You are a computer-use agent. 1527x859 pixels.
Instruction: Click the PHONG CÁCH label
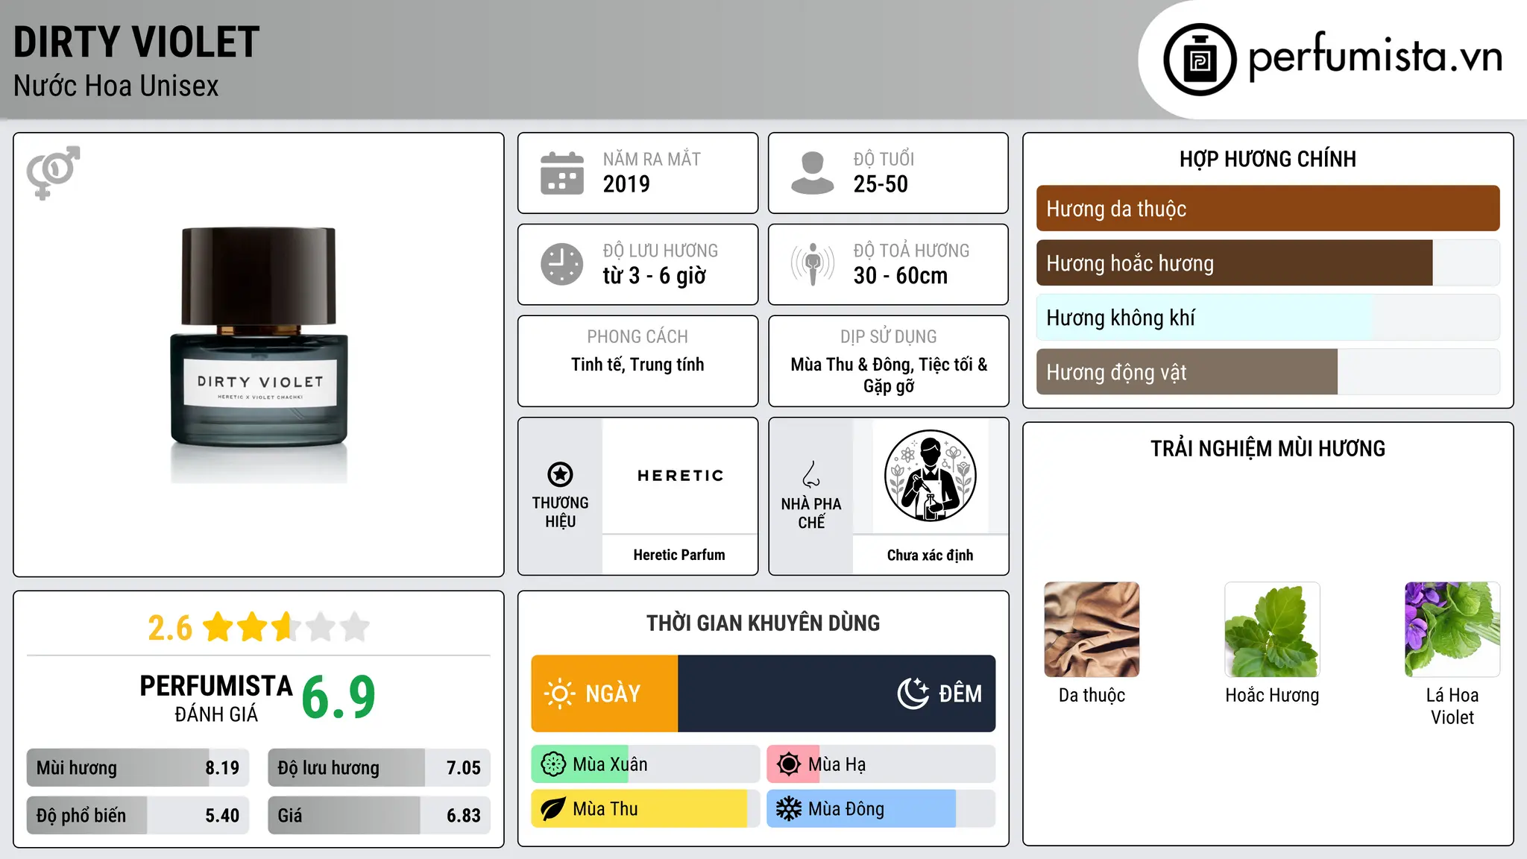637,337
